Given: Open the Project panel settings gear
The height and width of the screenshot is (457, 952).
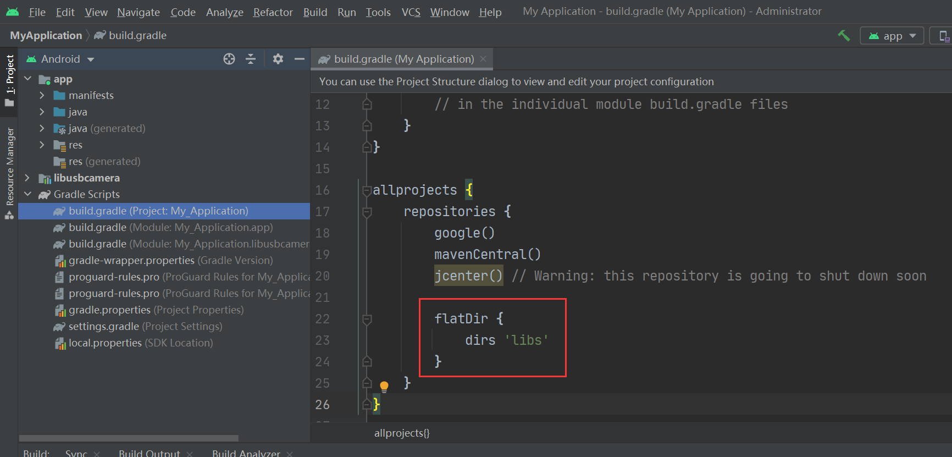Looking at the screenshot, I should click(278, 59).
